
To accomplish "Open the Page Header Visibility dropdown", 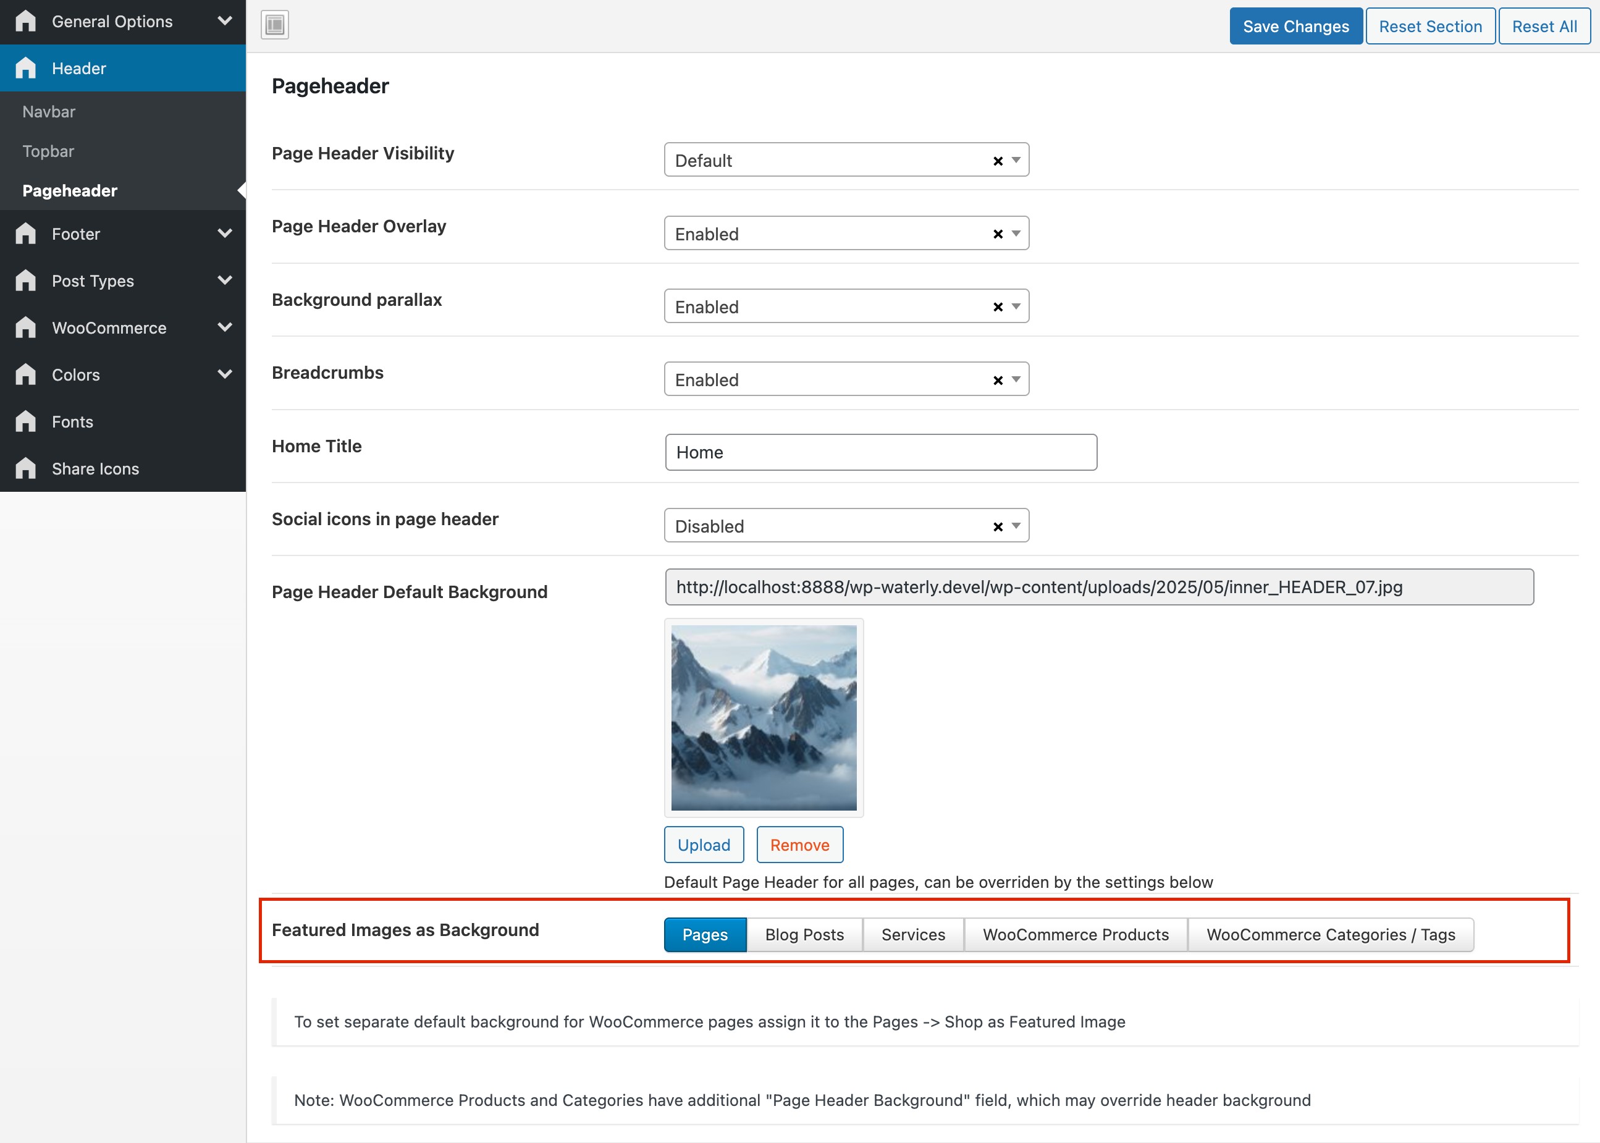I will point(846,160).
